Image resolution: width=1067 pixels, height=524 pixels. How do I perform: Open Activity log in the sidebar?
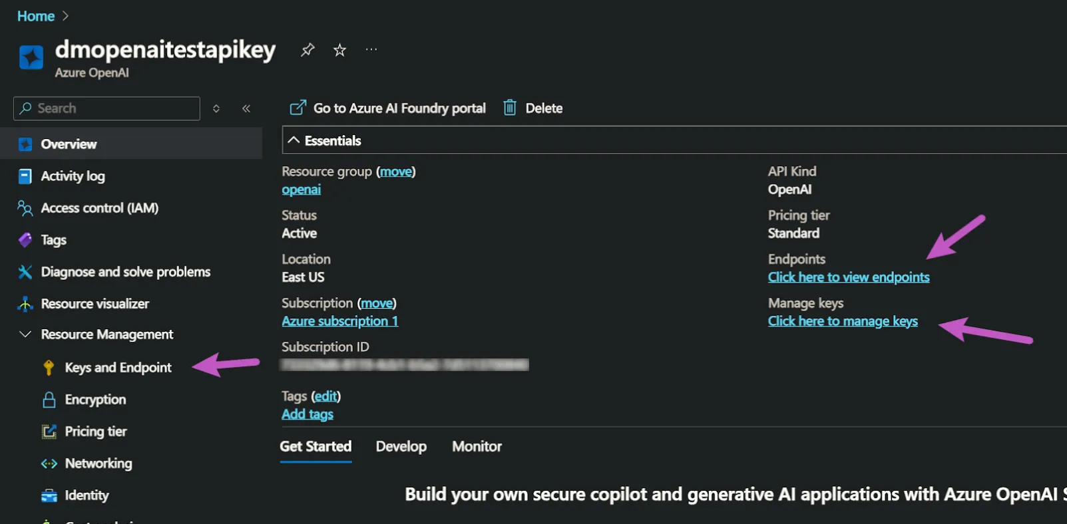(73, 176)
